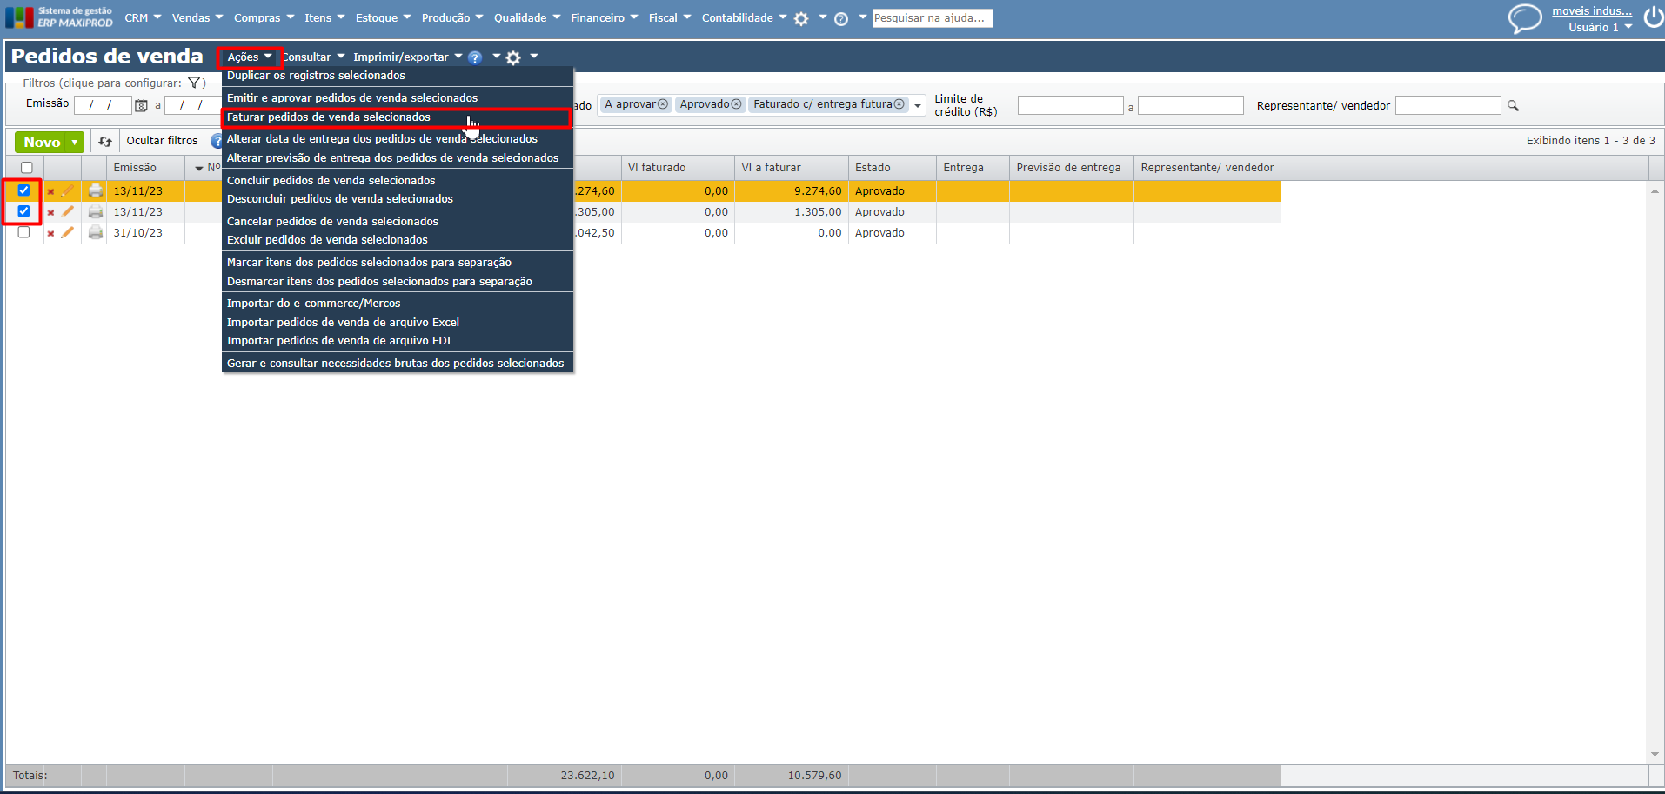Click the 'Pesquisar na ajuda...' search field
The image size is (1665, 794).
pyautogui.click(x=933, y=17)
